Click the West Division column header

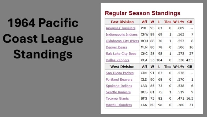[122, 67]
